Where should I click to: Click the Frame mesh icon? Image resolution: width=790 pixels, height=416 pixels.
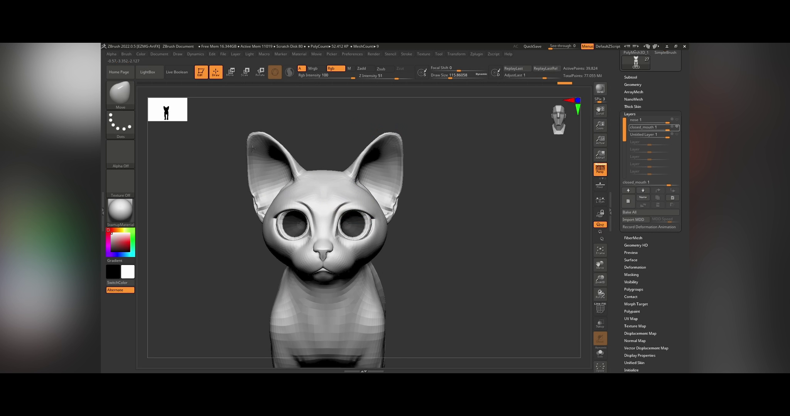point(600,250)
